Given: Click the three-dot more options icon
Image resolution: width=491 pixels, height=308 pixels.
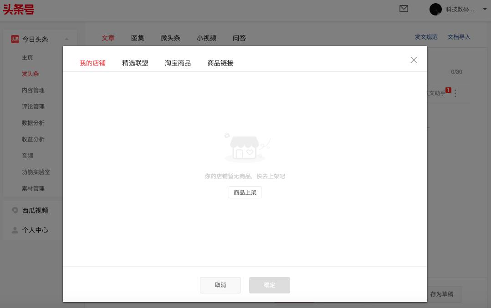Looking at the screenshot, I should (455, 93).
